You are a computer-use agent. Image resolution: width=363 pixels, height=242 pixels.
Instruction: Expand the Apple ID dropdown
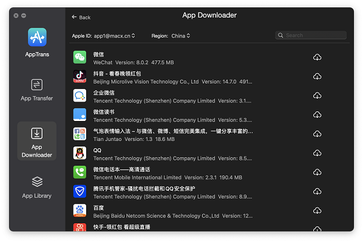click(103, 36)
